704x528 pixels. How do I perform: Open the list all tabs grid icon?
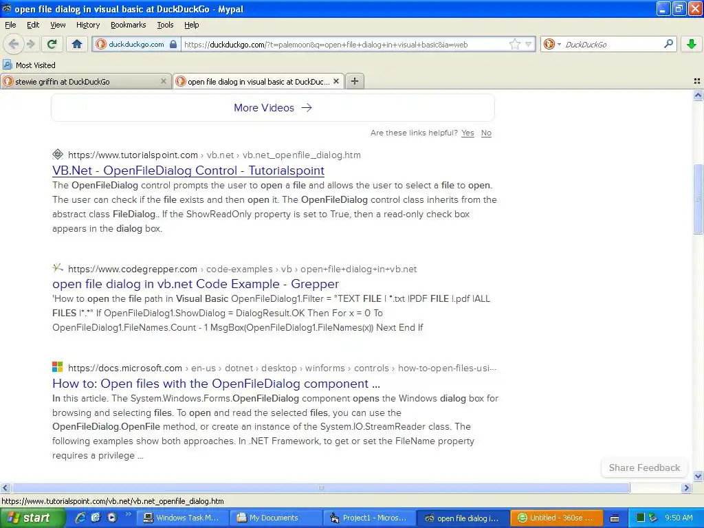697,81
